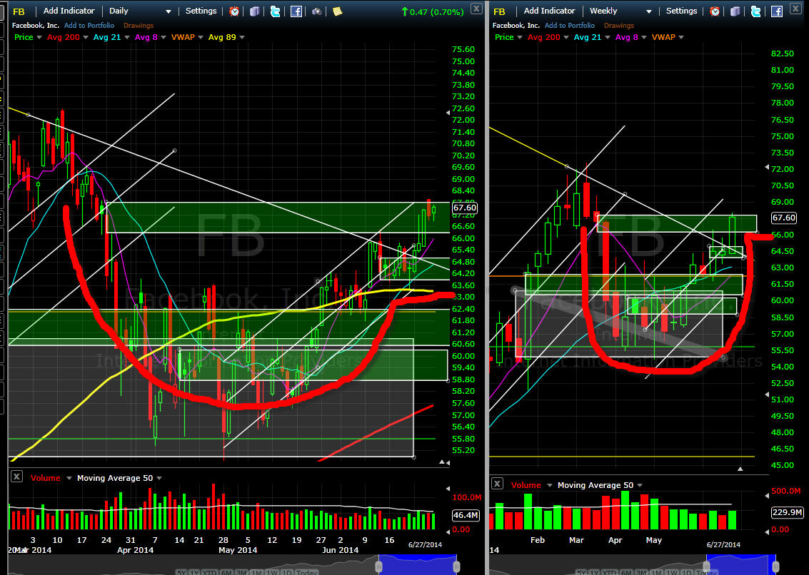
Task: Close the Daily chart panel
Action: point(476,9)
